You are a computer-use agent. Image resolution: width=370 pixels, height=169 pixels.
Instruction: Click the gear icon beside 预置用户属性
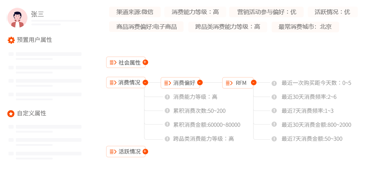click(11, 40)
